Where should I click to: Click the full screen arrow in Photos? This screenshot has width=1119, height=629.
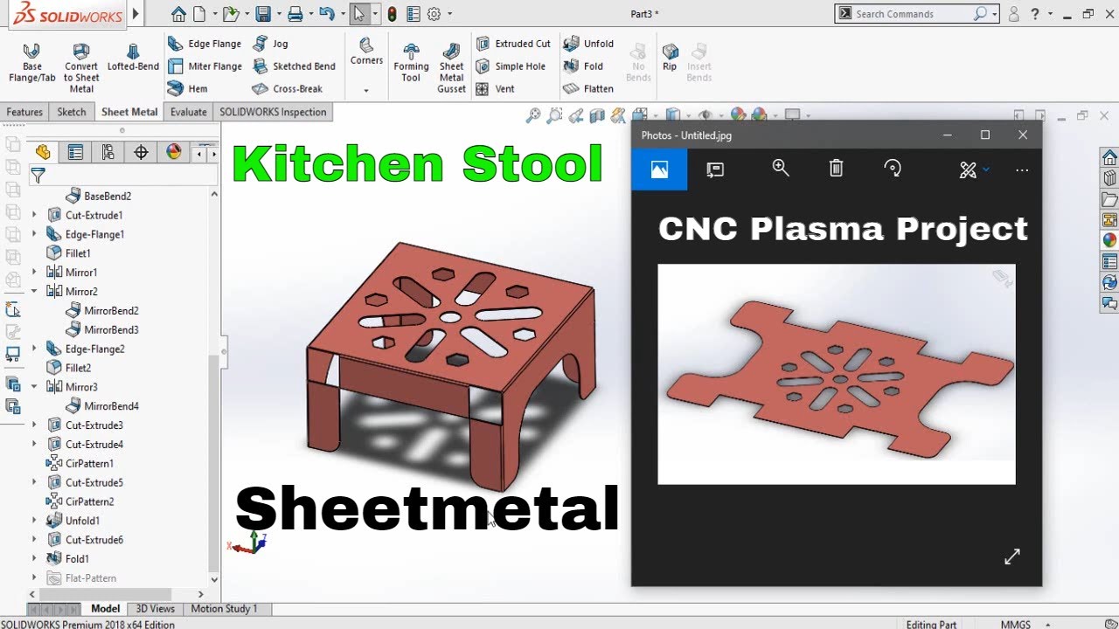pos(1012,556)
